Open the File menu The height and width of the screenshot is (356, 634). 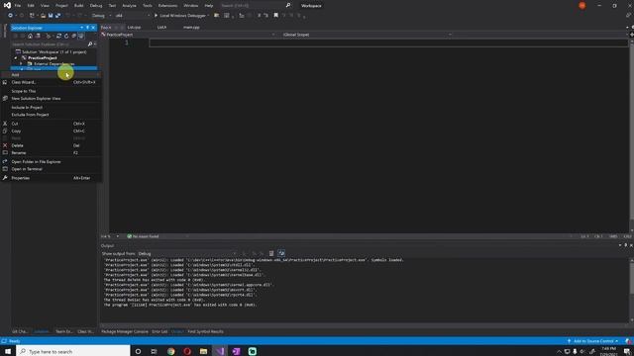pyautogui.click(x=18, y=6)
